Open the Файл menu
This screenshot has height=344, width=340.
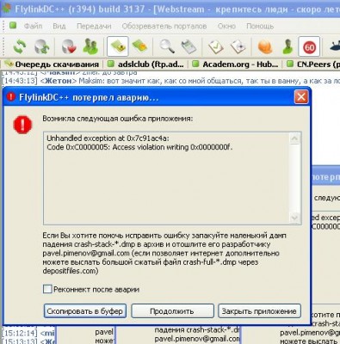click(33, 26)
